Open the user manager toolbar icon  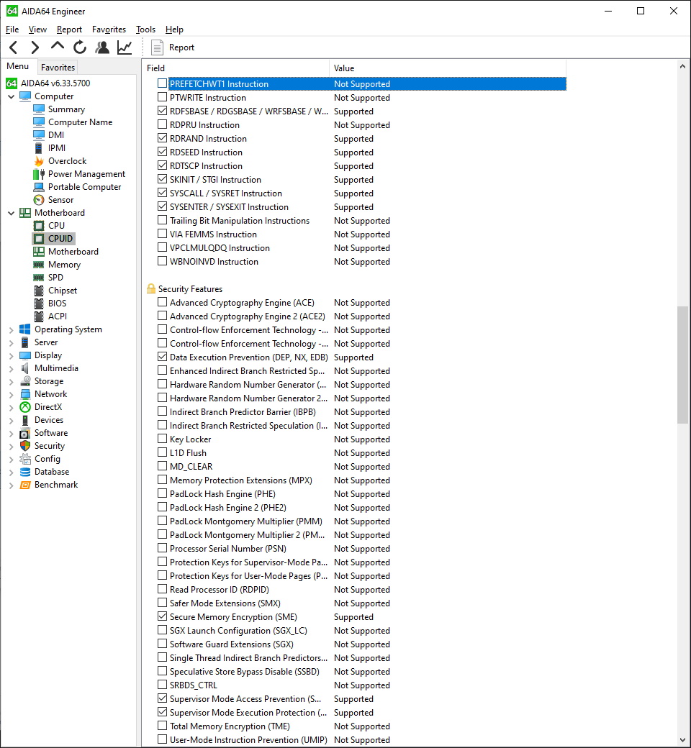pyautogui.click(x=101, y=47)
